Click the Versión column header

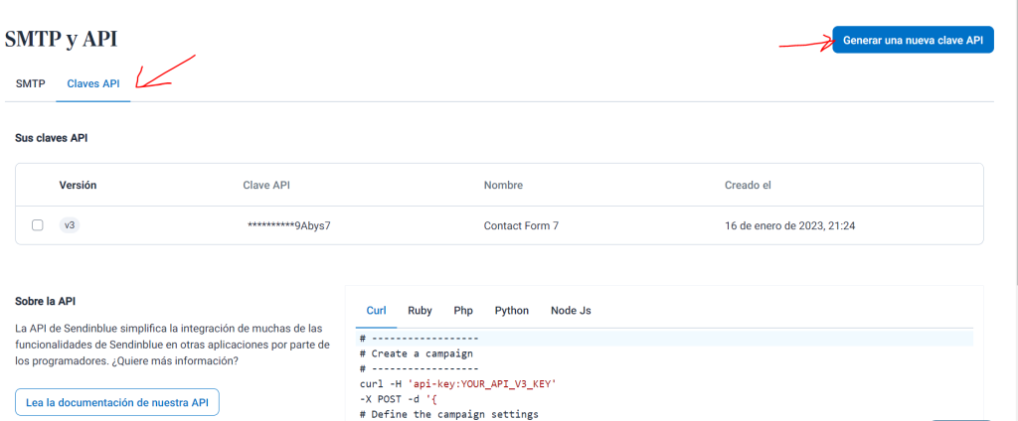[x=78, y=185]
